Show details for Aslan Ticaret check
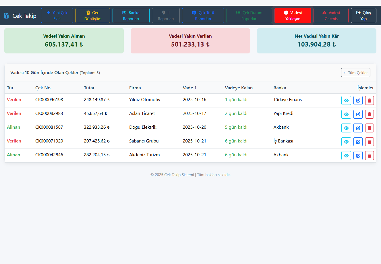Viewport: 381px width, 264px height. [346, 114]
